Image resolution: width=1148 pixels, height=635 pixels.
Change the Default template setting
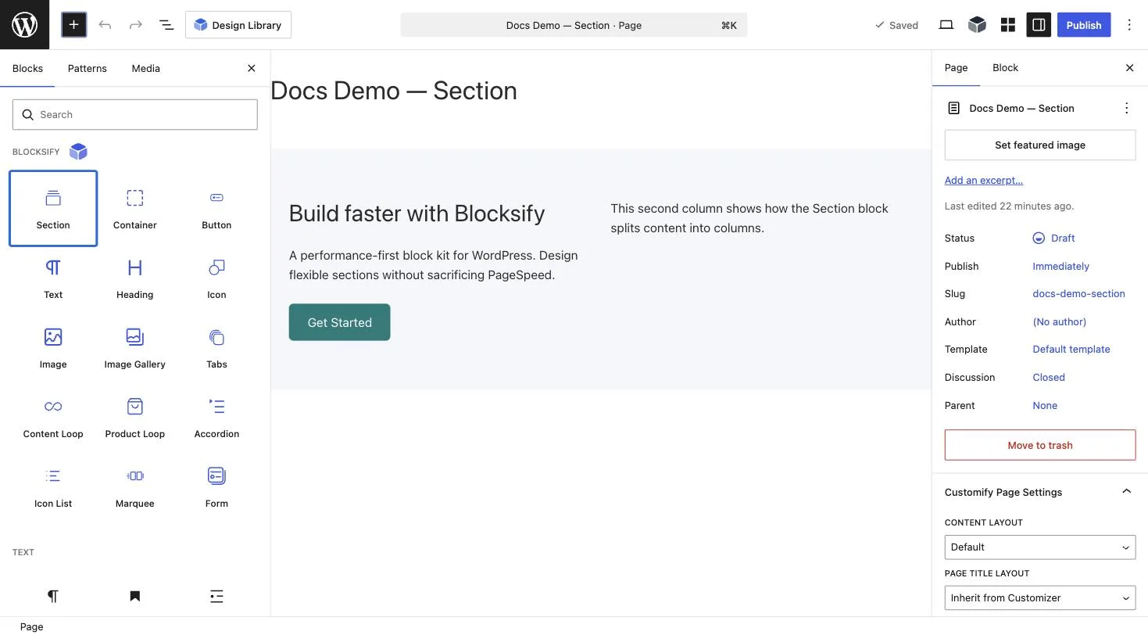point(1071,349)
